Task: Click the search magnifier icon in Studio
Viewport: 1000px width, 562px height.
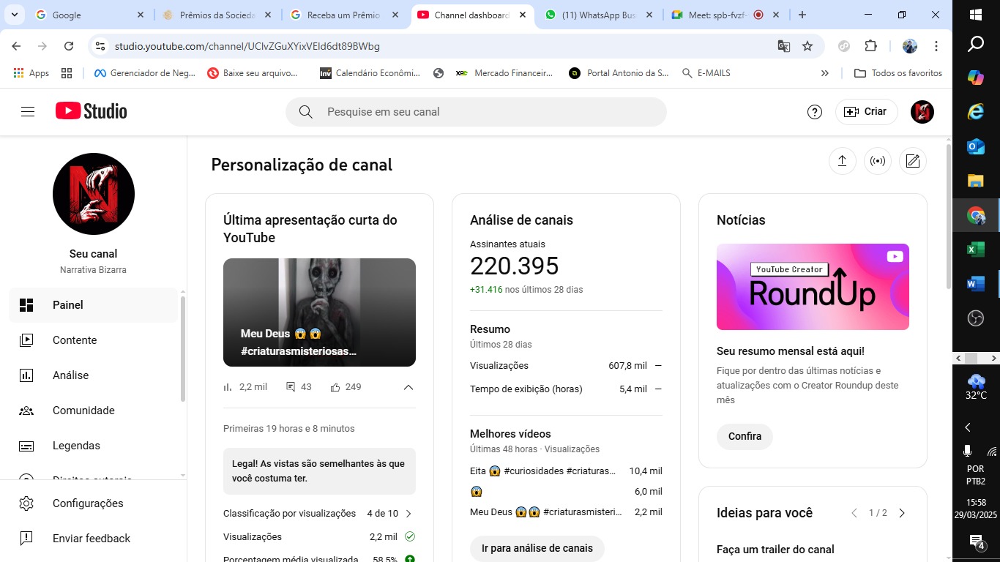Action: [x=306, y=112]
